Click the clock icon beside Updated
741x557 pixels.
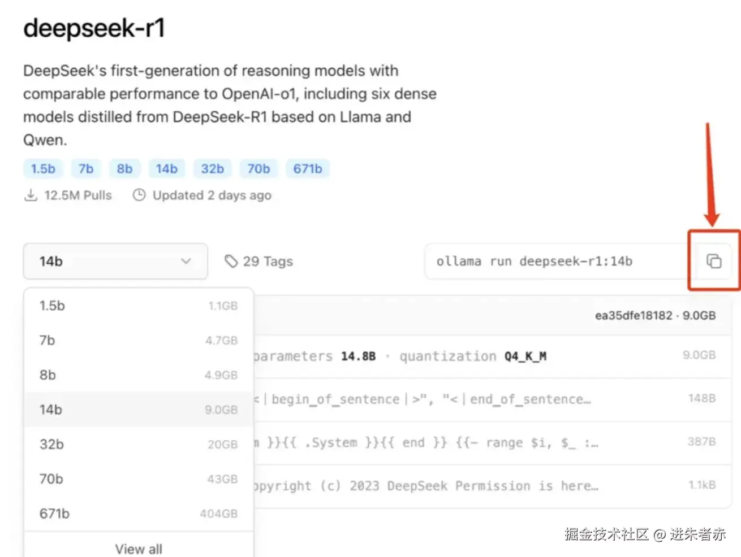(x=139, y=195)
